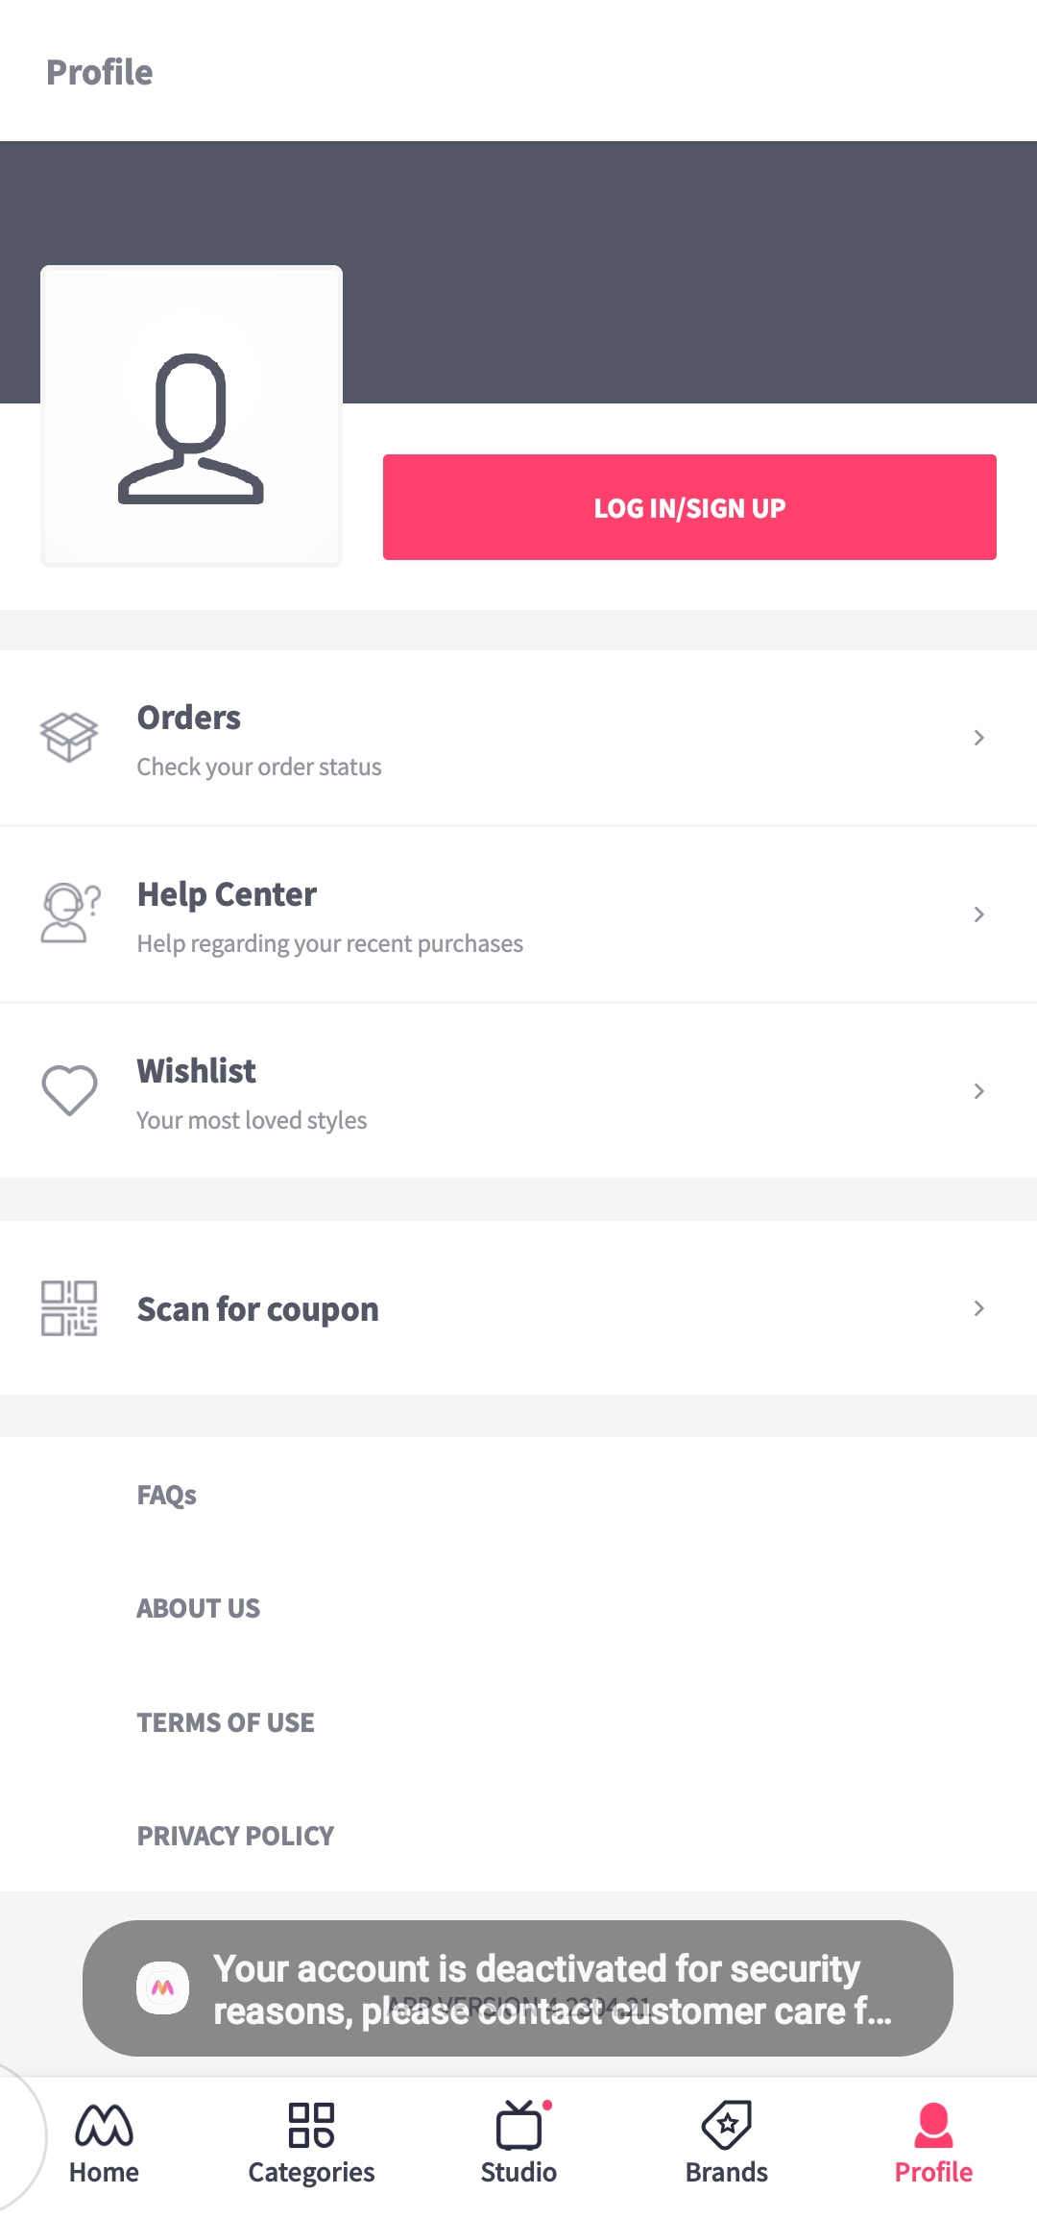Open Scan for coupon chevron
This screenshot has width=1037, height=2218.
[978, 1308]
